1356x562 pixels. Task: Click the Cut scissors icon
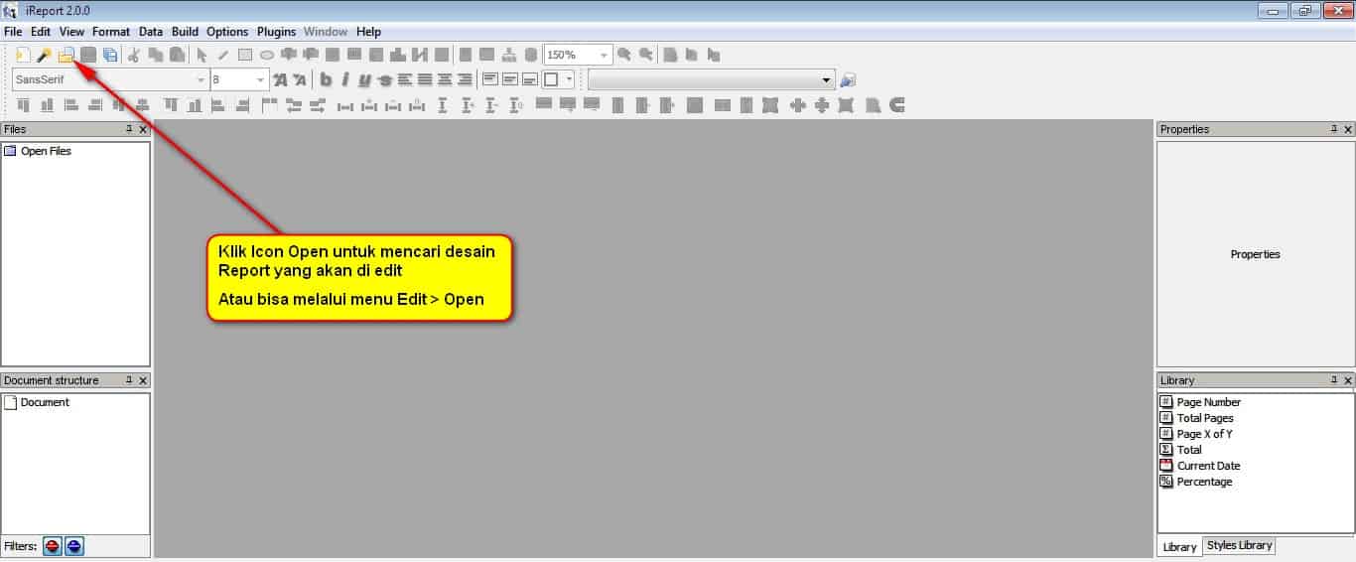tap(134, 56)
